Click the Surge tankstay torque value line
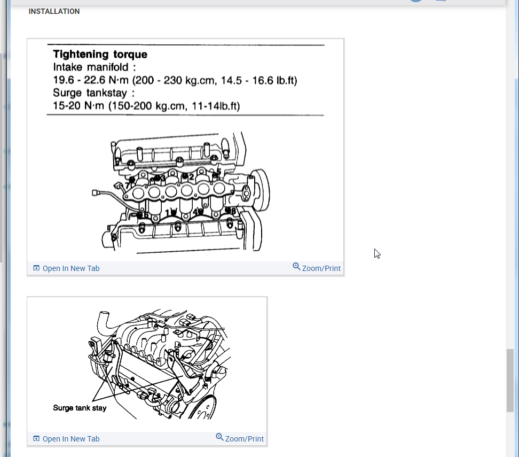Image resolution: width=519 pixels, height=457 pixels. 146,106
